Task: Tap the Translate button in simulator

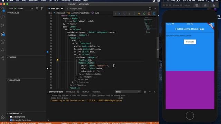Action: pyautogui.click(x=190, y=42)
